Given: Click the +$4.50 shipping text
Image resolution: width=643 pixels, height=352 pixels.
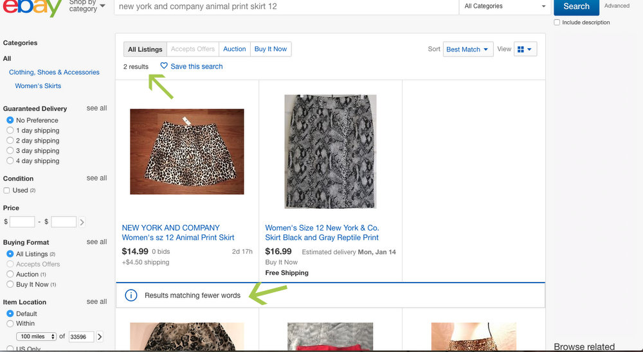Looking at the screenshot, I should coord(145,262).
